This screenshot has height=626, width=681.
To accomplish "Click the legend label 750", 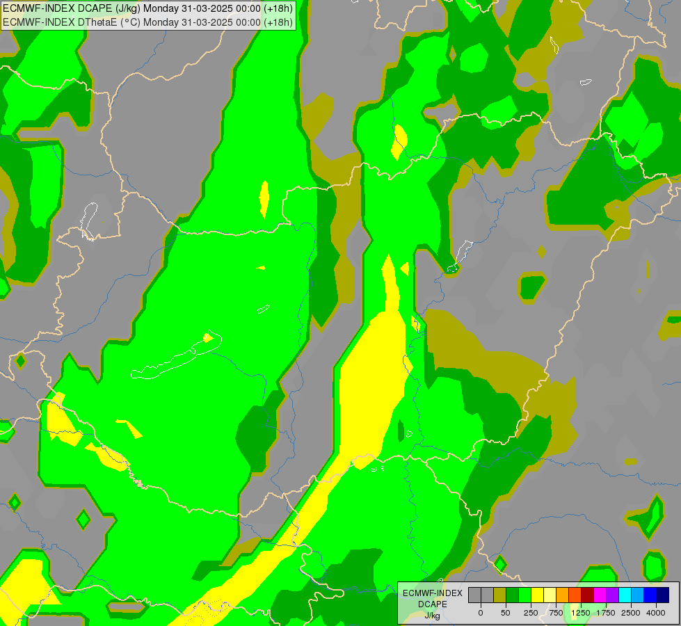I will tap(556, 613).
